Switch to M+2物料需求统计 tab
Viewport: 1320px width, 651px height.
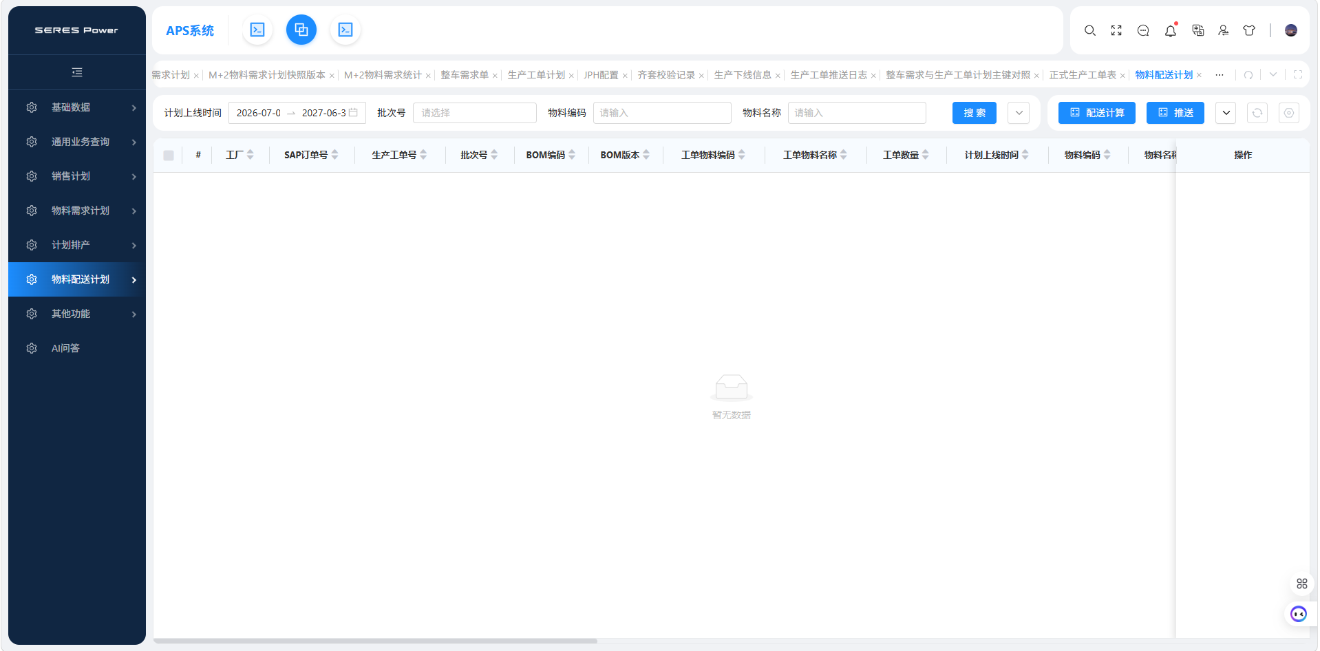point(383,75)
